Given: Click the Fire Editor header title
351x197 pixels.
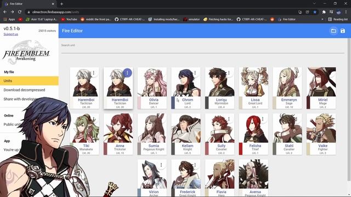Looking at the screenshot, I should (x=72, y=31).
